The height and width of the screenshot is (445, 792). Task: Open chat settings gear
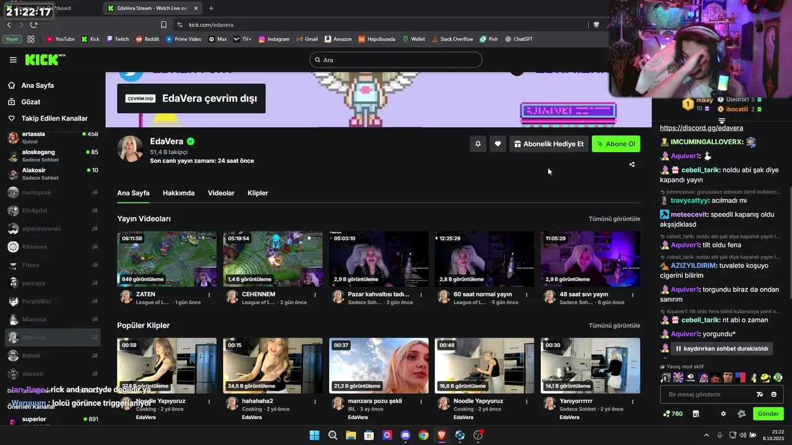pos(723,413)
